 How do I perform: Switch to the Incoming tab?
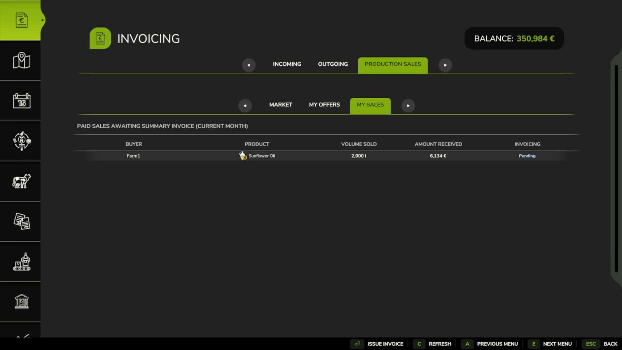pos(287,64)
